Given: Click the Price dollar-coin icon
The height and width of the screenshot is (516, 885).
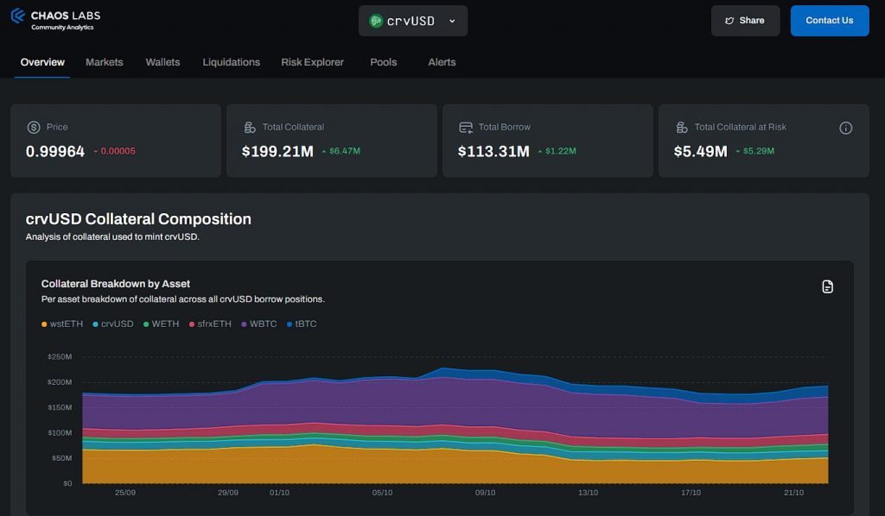Looking at the screenshot, I should pyautogui.click(x=34, y=128).
